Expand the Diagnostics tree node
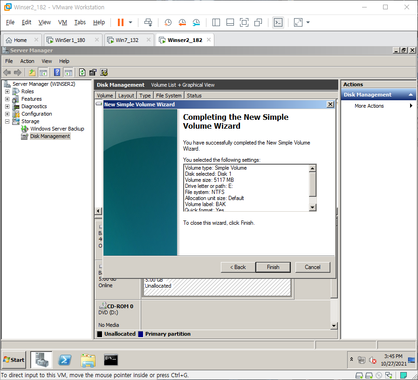This screenshot has height=380, width=418. coord(7,106)
